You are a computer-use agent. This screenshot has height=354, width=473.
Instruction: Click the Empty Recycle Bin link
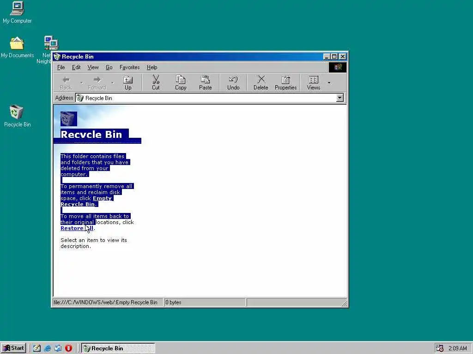pos(86,201)
